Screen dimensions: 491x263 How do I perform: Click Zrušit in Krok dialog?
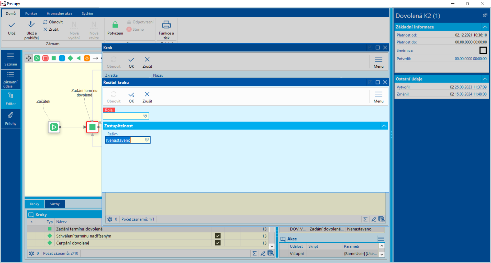click(x=147, y=62)
